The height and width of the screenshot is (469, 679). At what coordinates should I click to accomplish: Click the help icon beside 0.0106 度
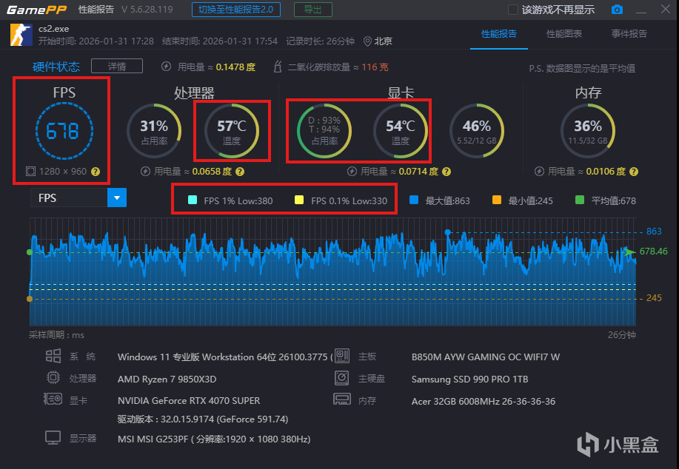(634, 172)
